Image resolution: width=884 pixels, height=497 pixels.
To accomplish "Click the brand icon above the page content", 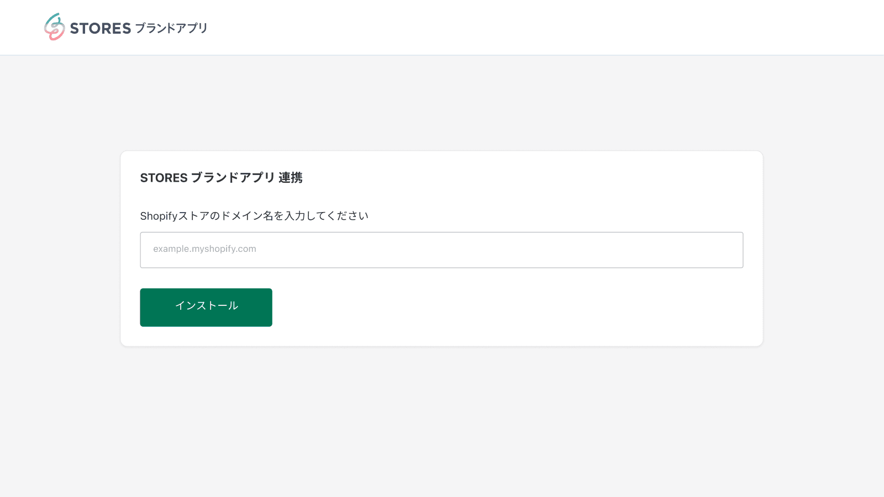I will click(54, 27).
